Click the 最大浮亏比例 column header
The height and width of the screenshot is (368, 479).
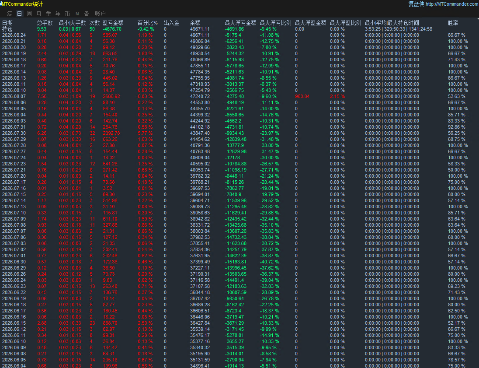pos(275,23)
